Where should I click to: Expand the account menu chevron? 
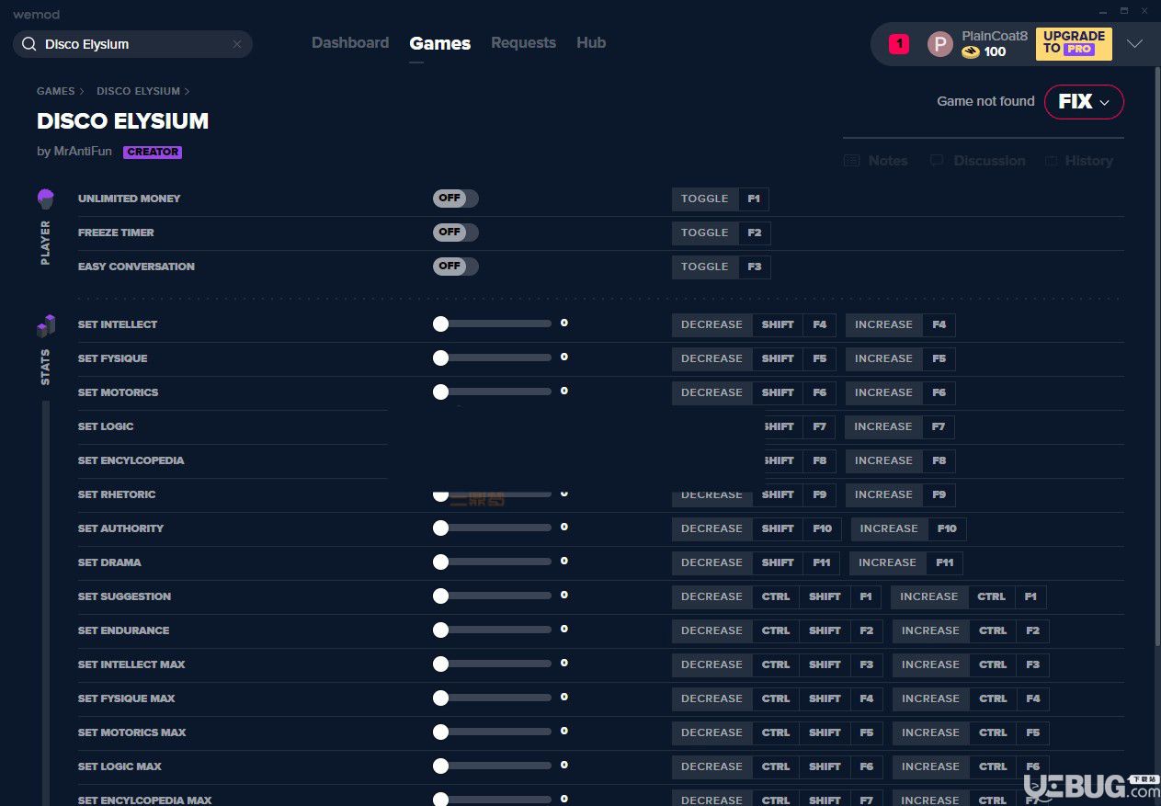[1134, 44]
